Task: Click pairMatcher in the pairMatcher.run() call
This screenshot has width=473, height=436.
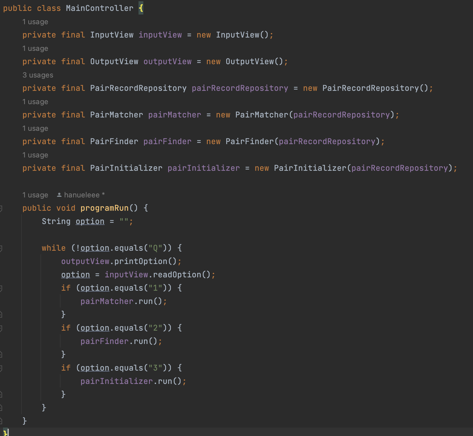Action: point(107,301)
